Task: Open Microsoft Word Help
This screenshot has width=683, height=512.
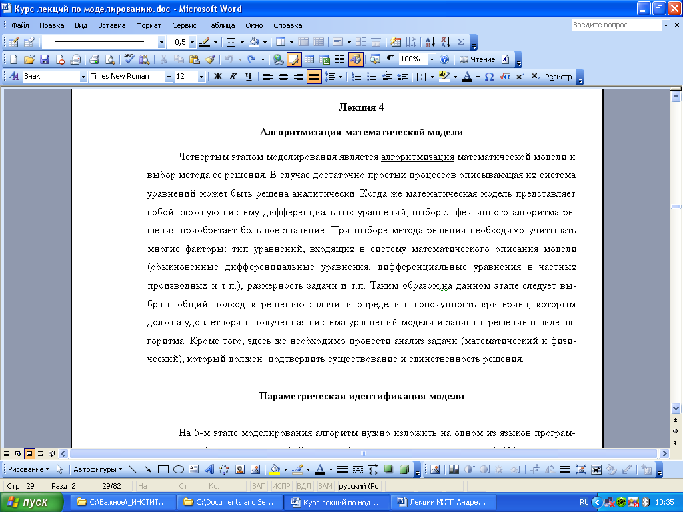Action: [x=444, y=59]
